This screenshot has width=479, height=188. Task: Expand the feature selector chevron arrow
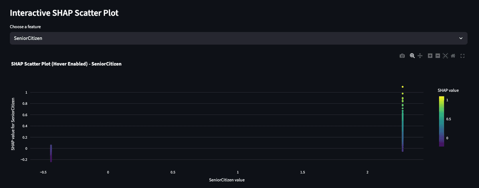coord(461,38)
